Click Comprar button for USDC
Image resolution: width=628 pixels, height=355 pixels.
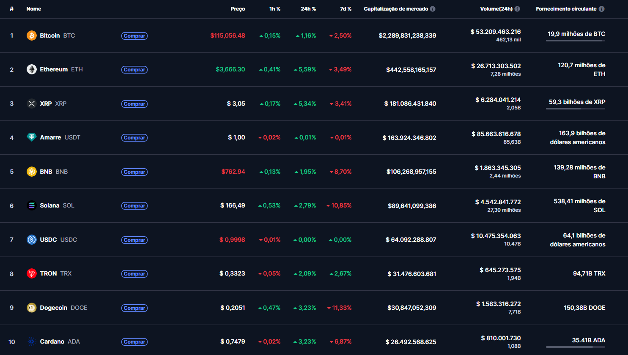pos(134,240)
